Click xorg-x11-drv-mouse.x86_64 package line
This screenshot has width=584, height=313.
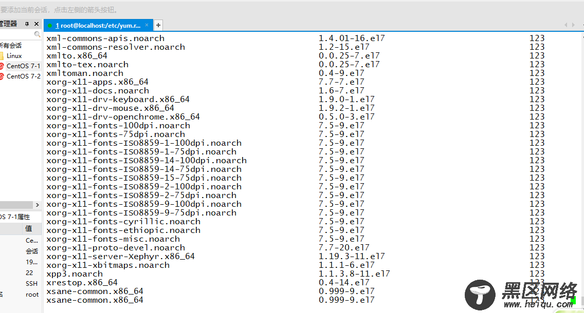(110, 108)
